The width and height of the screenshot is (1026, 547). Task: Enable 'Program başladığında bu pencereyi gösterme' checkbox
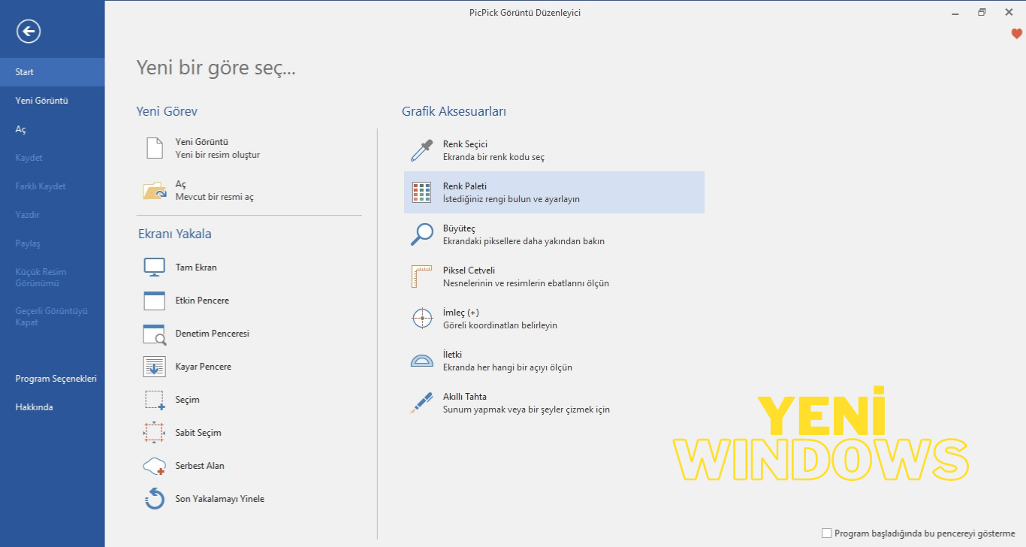(x=827, y=533)
